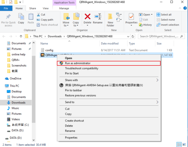Sort by Name column header
188x147 pixels.
click(44, 43)
